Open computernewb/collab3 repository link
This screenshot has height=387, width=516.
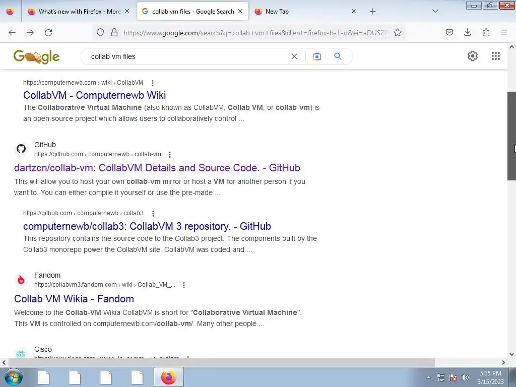tap(147, 226)
